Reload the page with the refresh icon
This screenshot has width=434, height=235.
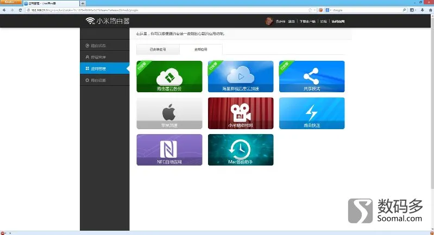click(x=20, y=10)
